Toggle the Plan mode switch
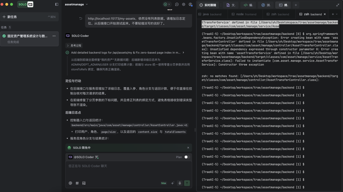343x192 pixels. tap(187, 157)
